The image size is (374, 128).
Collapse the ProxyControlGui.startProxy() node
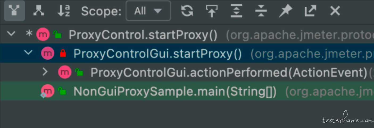pos(28,53)
